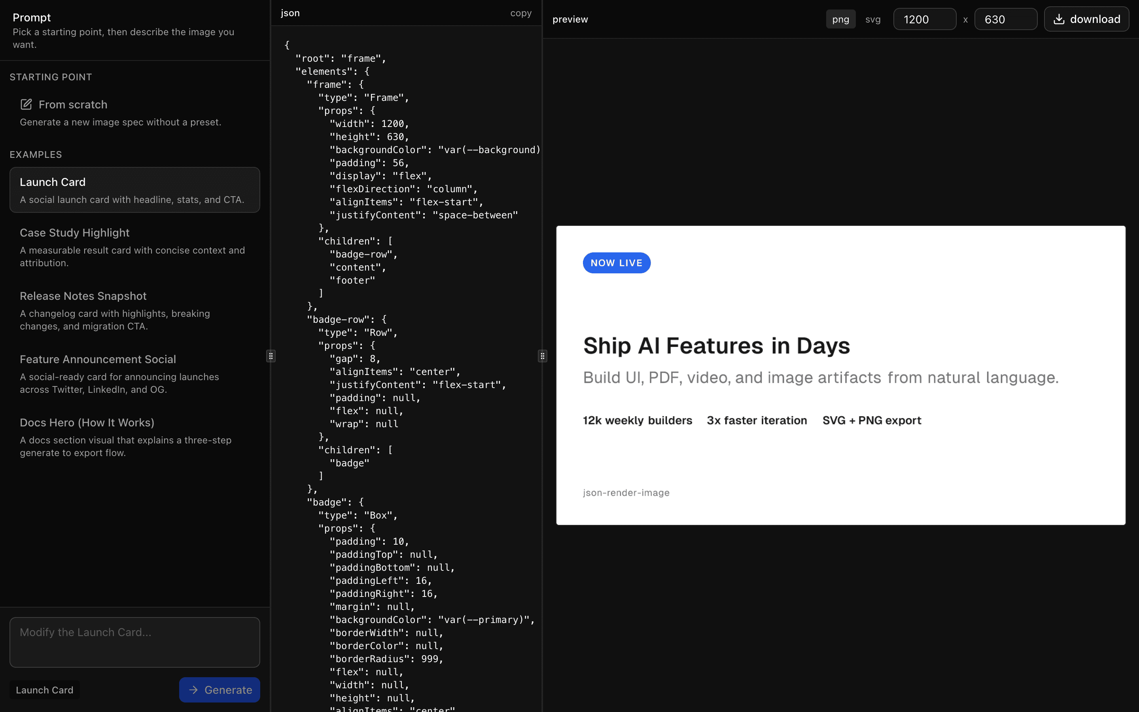This screenshot has width=1139, height=712.
Task: Click the drag handle between prompt and json panels
Action: click(271, 356)
